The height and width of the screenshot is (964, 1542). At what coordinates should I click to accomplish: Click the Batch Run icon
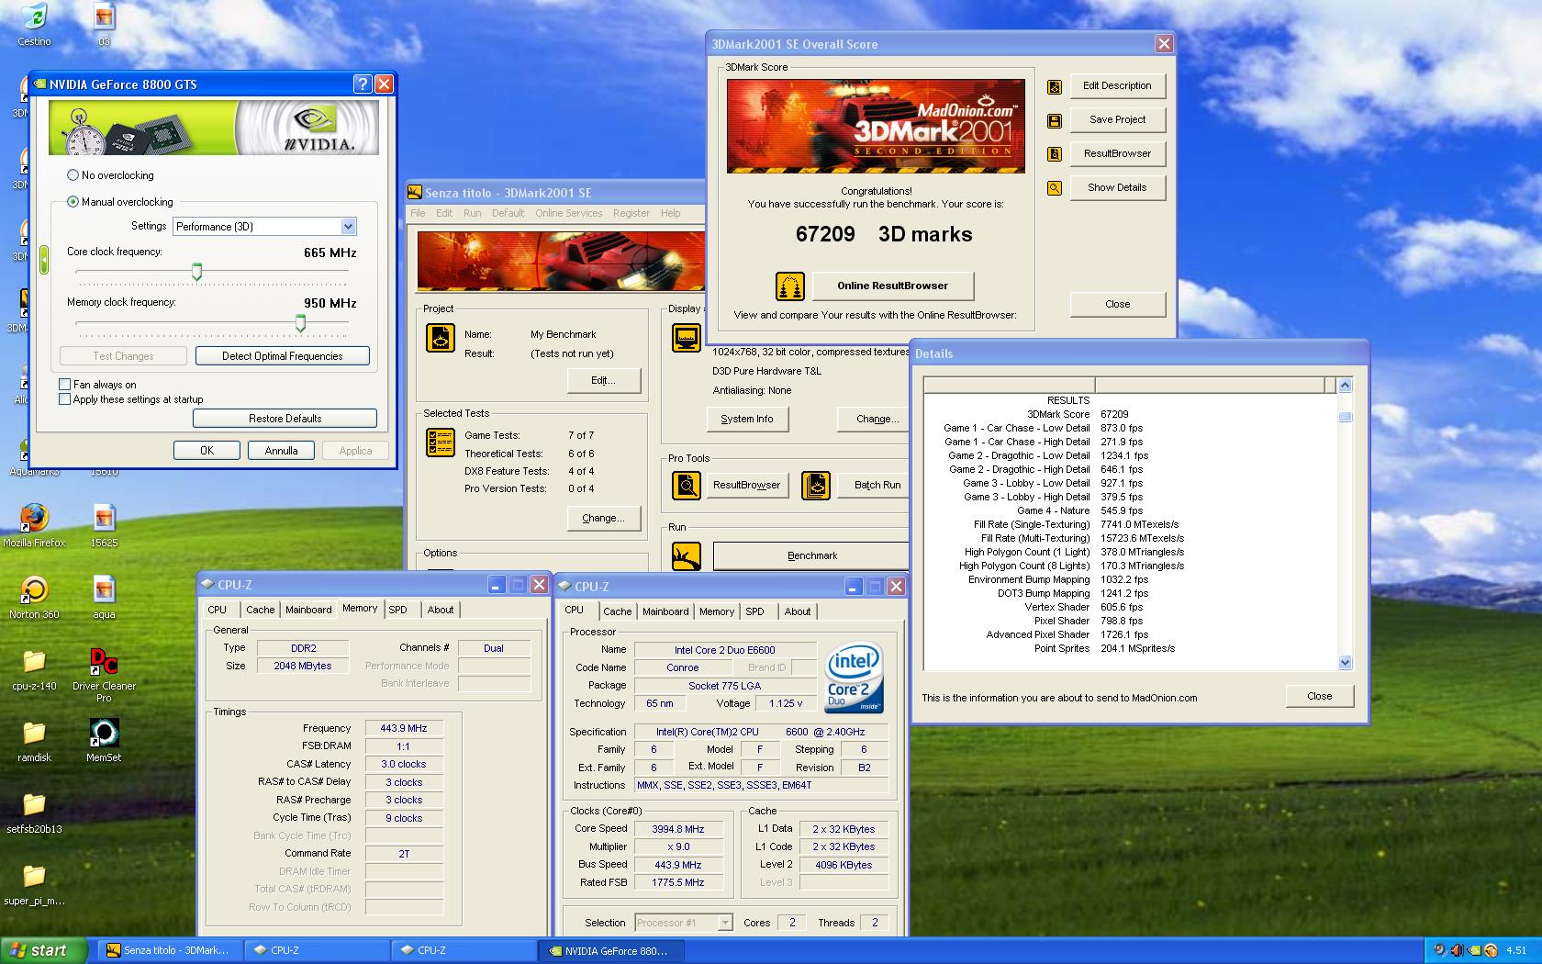[816, 485]
